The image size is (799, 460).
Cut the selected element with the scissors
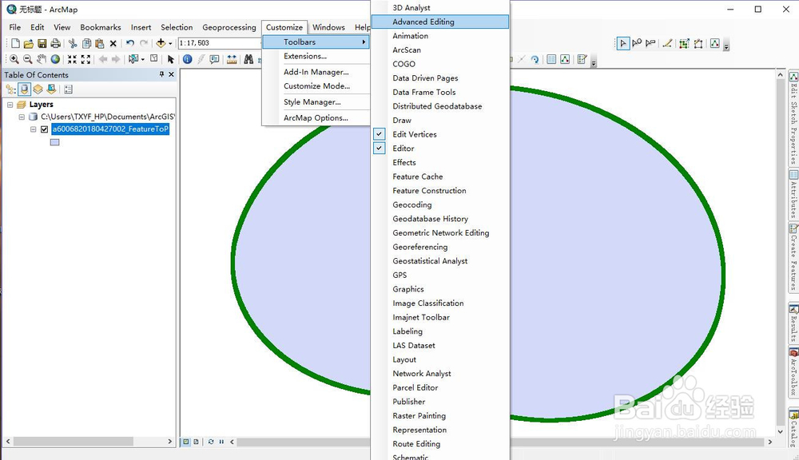pos(73,43)
